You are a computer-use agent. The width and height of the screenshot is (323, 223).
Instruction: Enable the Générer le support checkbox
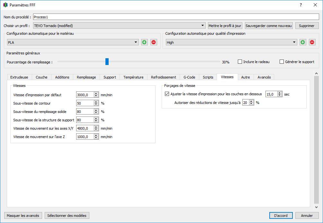click(x=282, y=62)
